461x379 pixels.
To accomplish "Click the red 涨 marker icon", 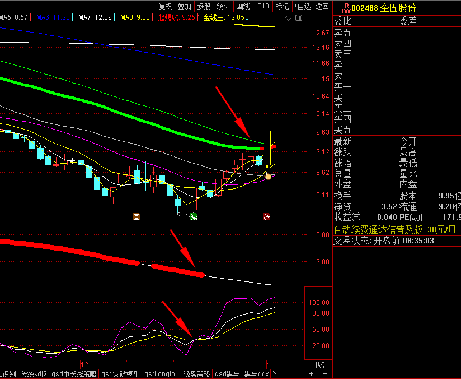I will (267, 216).
